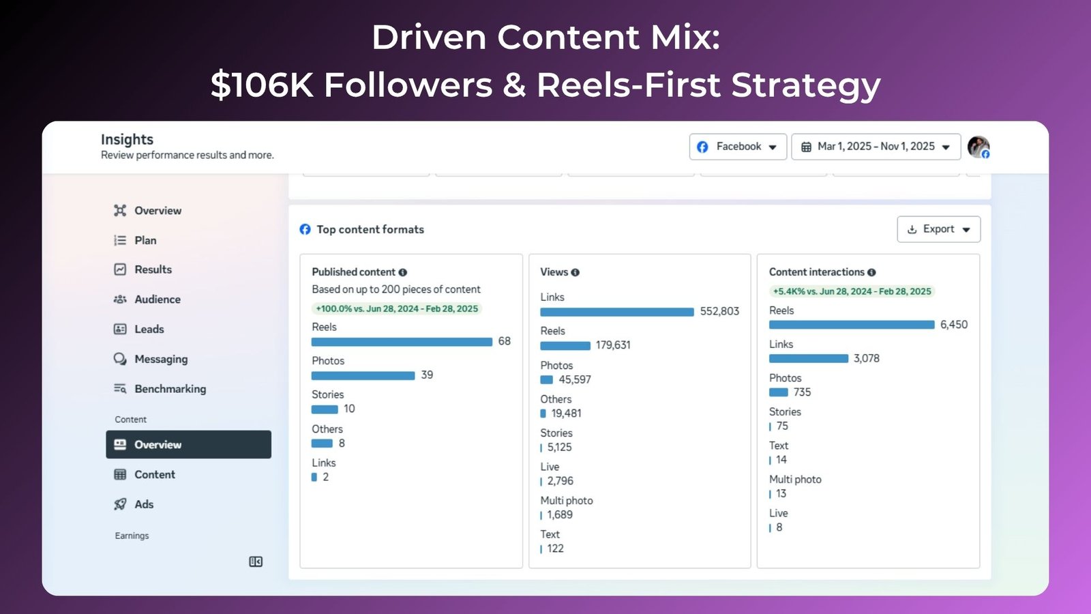Click the Results chart icon
1091x614 pixels.
click(120, 269)
